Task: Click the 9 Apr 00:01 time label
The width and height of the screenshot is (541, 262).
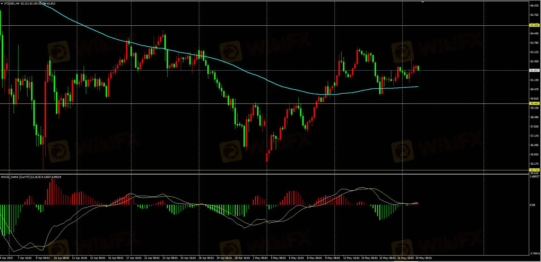Action: [43, 258]
